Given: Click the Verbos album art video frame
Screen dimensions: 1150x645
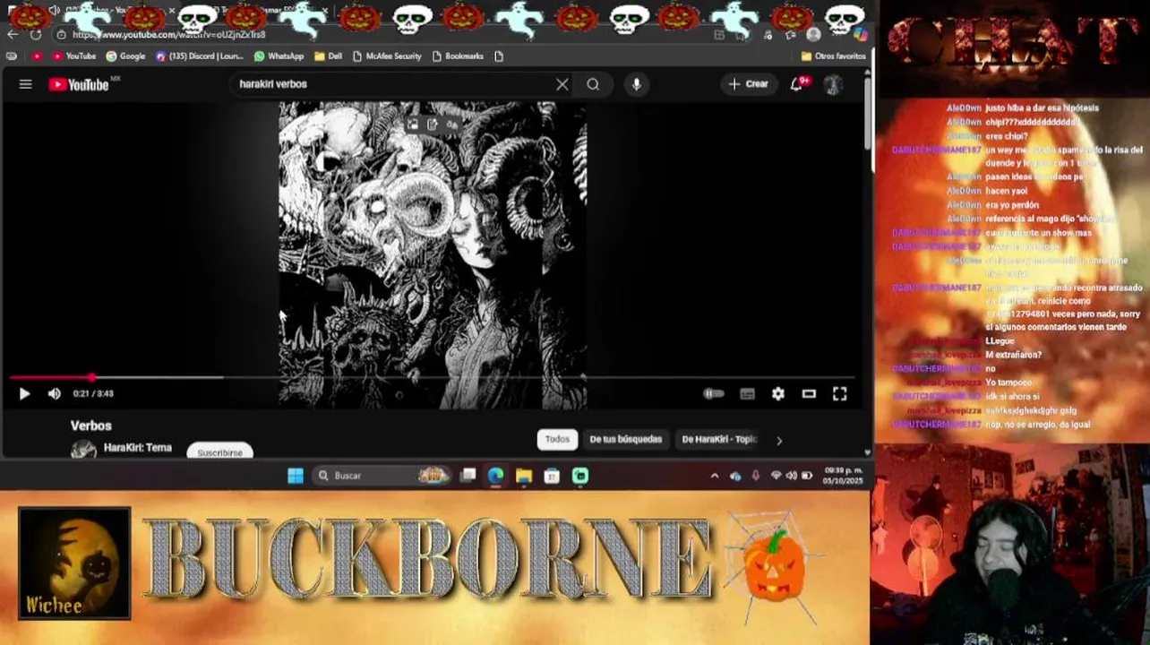Looking at the screenshot, I should click(x=433, y=255).
